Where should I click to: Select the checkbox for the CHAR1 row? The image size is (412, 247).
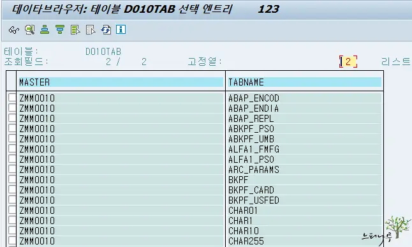pyautogui.click(x=12, y=220)
